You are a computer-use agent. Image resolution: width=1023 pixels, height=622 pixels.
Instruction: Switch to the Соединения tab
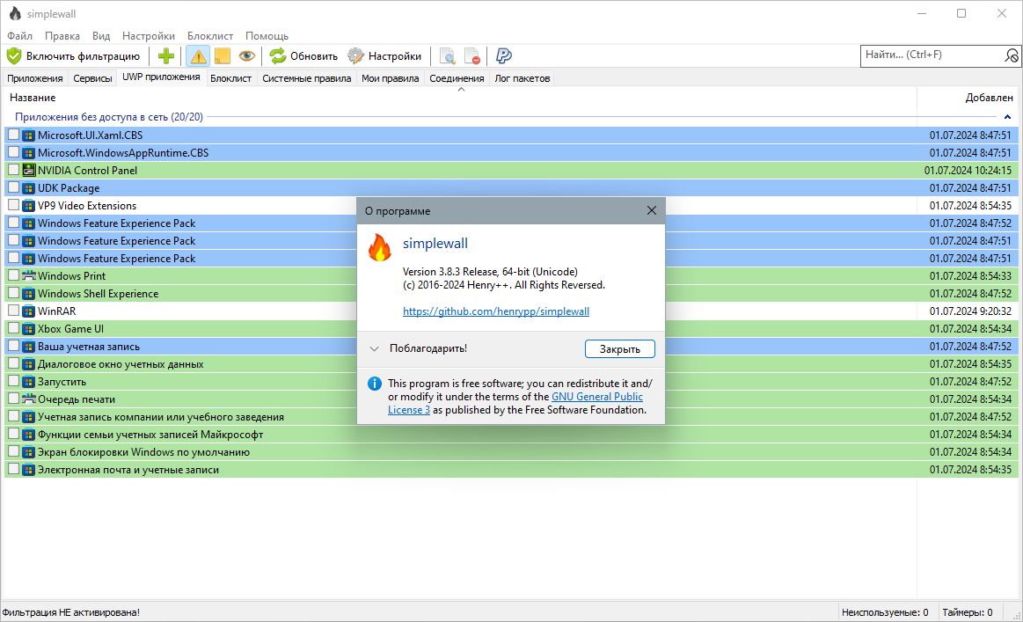coord(457,78)
